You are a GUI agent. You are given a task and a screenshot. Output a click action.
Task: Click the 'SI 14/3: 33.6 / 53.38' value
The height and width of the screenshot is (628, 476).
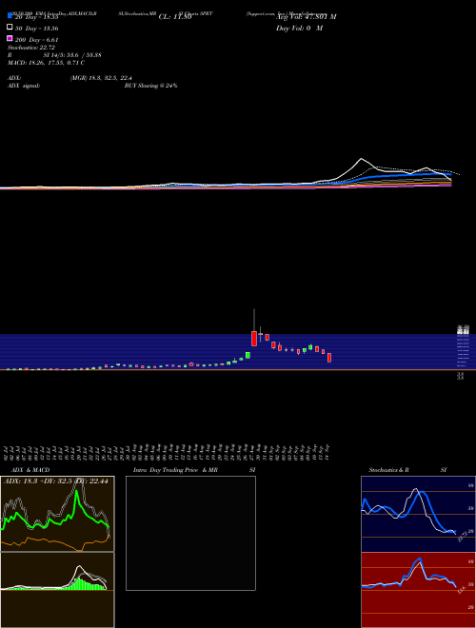click(x=72, y=55)
